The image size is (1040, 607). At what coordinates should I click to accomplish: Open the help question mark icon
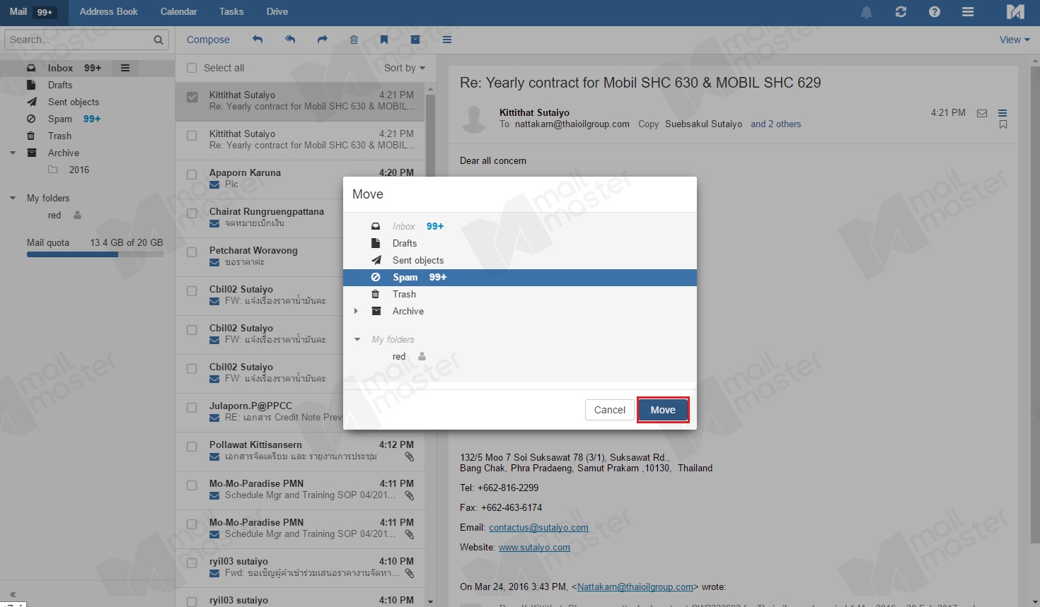pyautogui.click(x=935, y=12)
